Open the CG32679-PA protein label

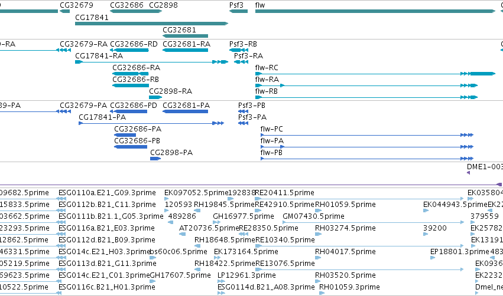click(x=83, y=106)
